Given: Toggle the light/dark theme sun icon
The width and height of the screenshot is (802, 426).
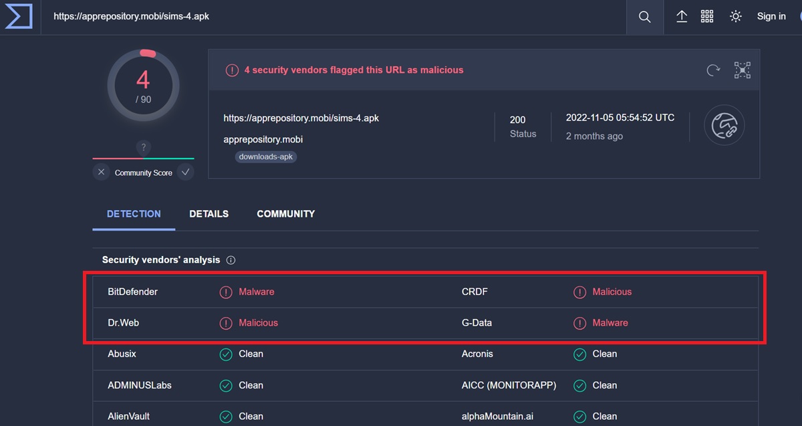Looking at the screenshot, I should 736,17.
